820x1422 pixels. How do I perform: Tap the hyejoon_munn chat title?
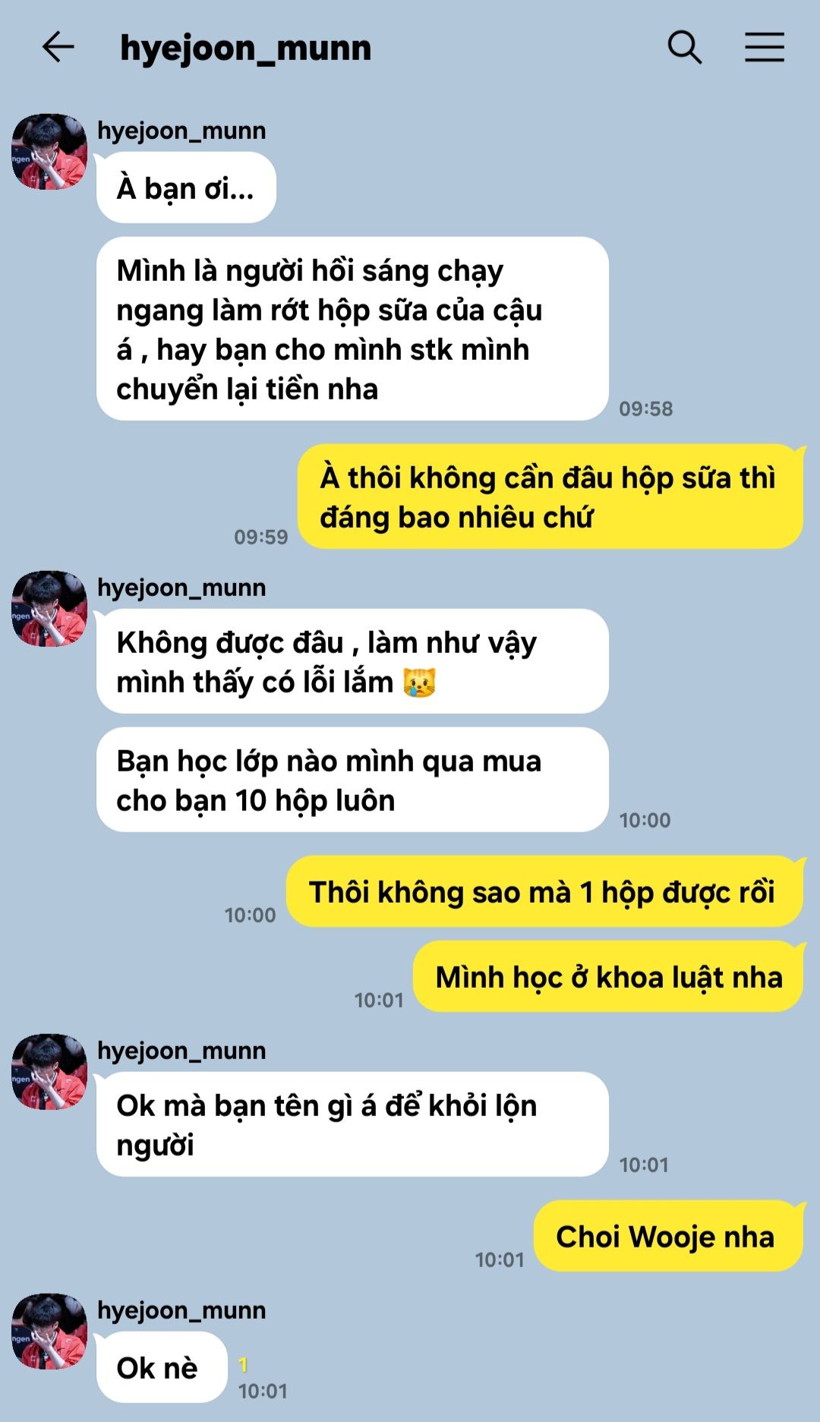tap(245, 49)
